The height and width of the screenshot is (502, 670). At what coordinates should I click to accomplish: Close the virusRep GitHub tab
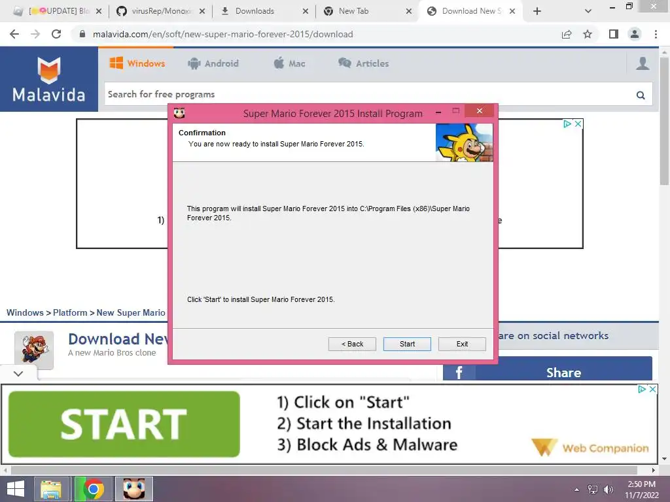click(x=202, y=11)
